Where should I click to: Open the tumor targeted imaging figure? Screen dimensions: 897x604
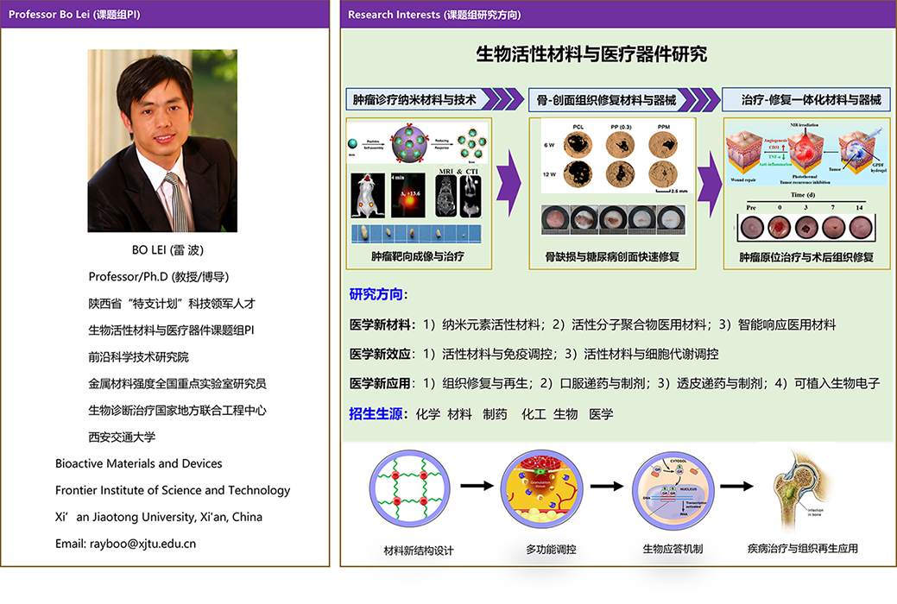418,192
